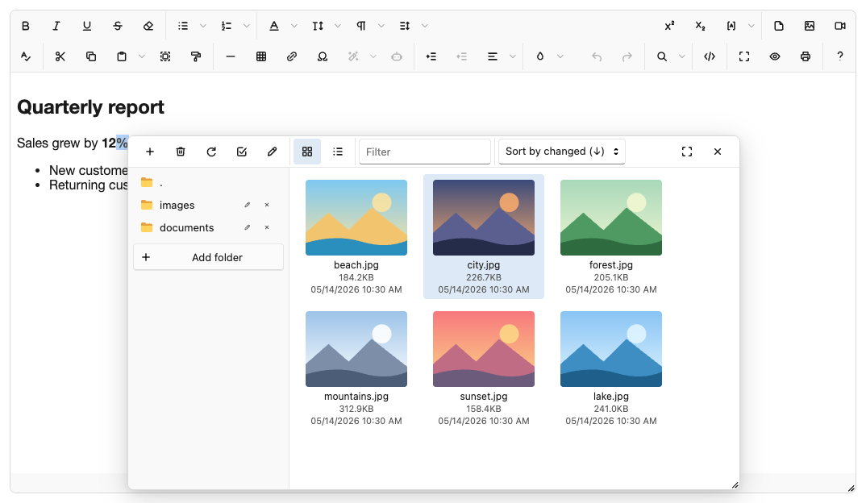Expand the paragraph format dropdown arrow

(381, 26)
